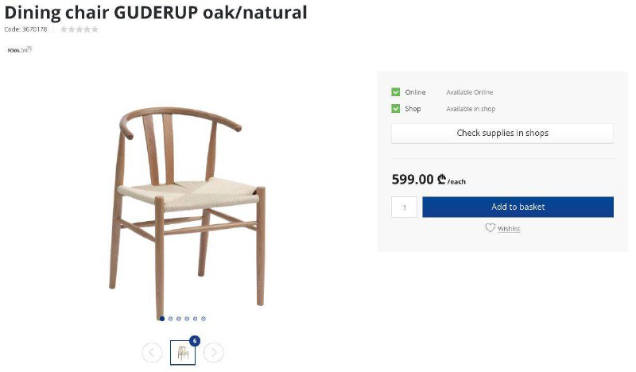Click Add to basket button

(x=518, y=207)
